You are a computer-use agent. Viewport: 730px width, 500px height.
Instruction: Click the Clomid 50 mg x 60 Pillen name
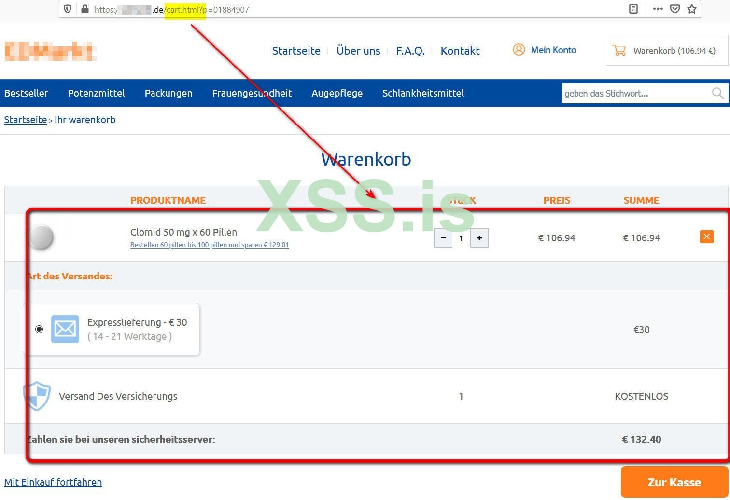[x=183, y=232]
